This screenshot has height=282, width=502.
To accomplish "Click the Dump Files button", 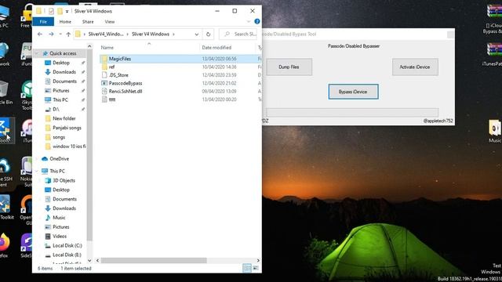I will [289, 67].
